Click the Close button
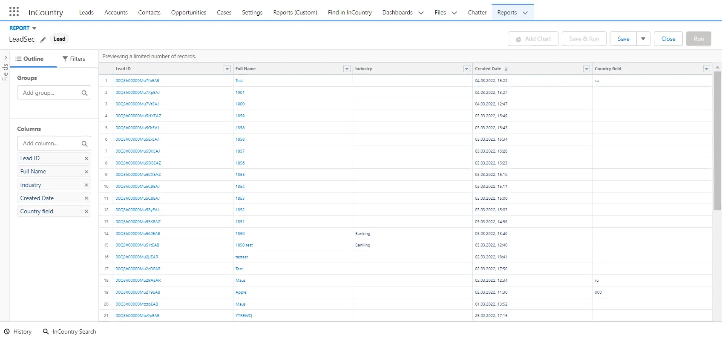The height and width of the screenshot is (337, 722). click(668, 39)
